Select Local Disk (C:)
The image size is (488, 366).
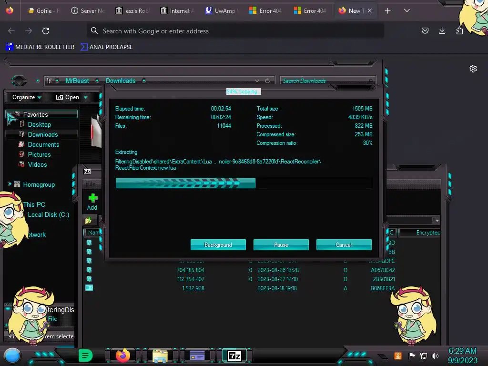pos(48,214)
